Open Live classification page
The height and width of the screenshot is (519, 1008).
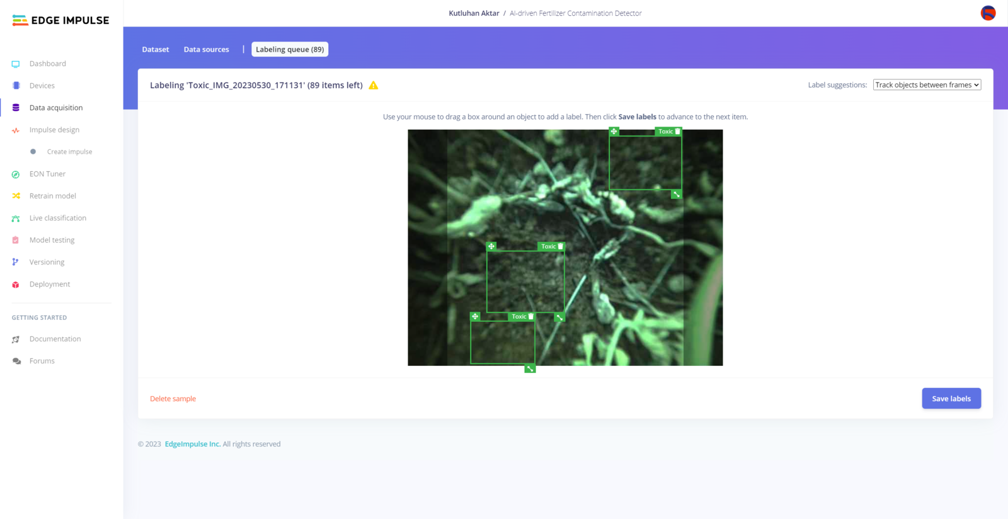(x=58, y=218)
